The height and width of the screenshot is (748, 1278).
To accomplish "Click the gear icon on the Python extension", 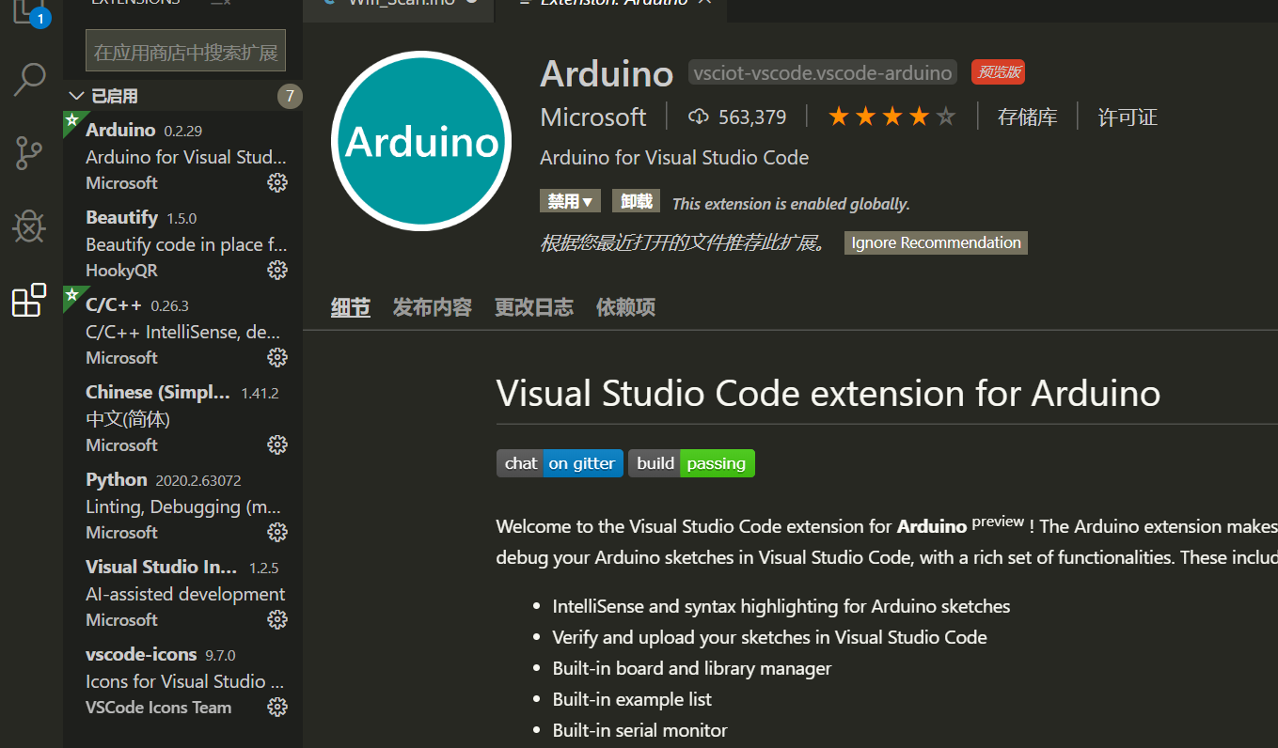I will [x=276, y=532].
